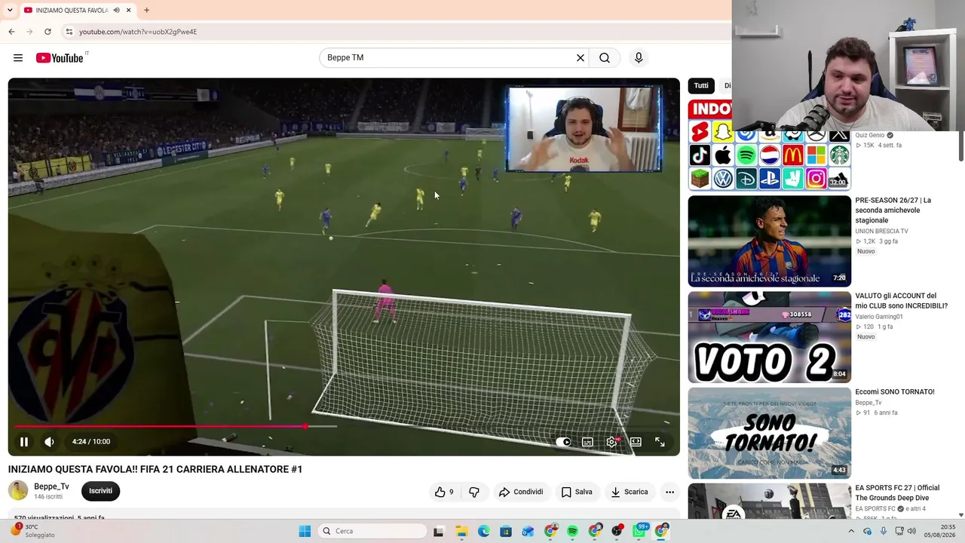Open 'VALUTO gli ACCOUNT del mio CLUB' title
This screenshot has width=965, height=543.
coord(902,301)
